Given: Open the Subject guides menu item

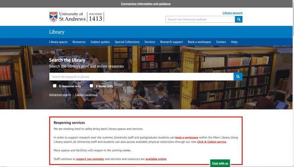Looking at the screenshot, I should pos(100,42).
